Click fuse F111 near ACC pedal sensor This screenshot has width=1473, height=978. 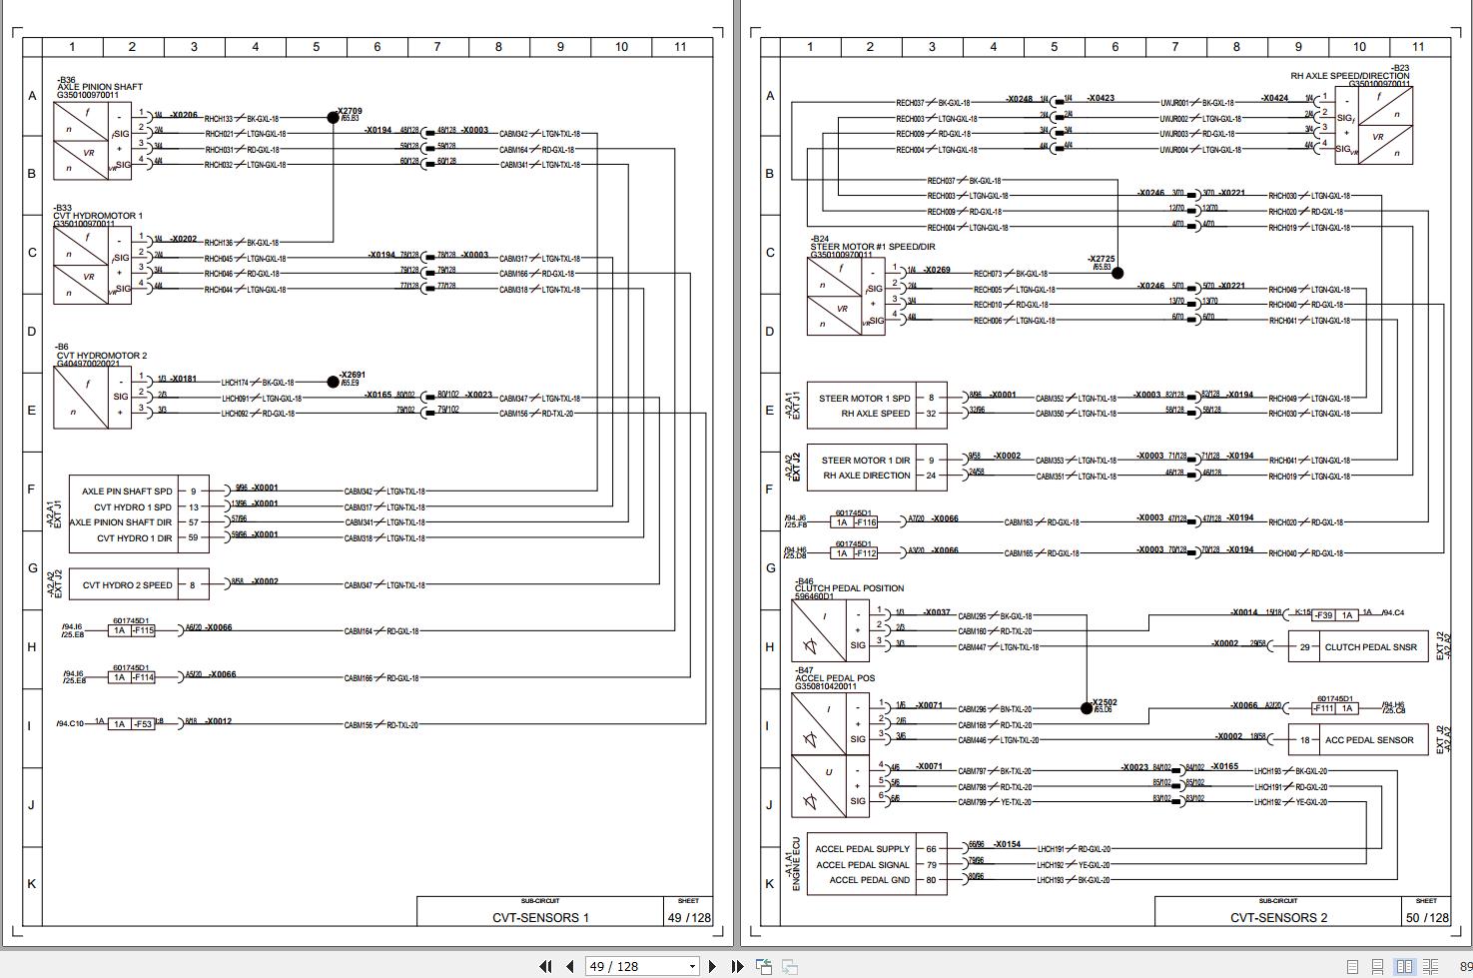coord(1335,708)
